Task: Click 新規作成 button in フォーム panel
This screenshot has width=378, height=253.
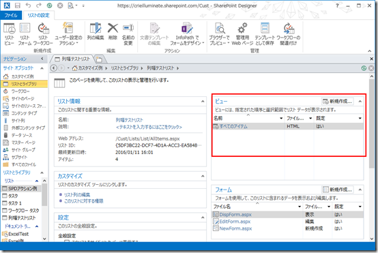Action: 338,190
